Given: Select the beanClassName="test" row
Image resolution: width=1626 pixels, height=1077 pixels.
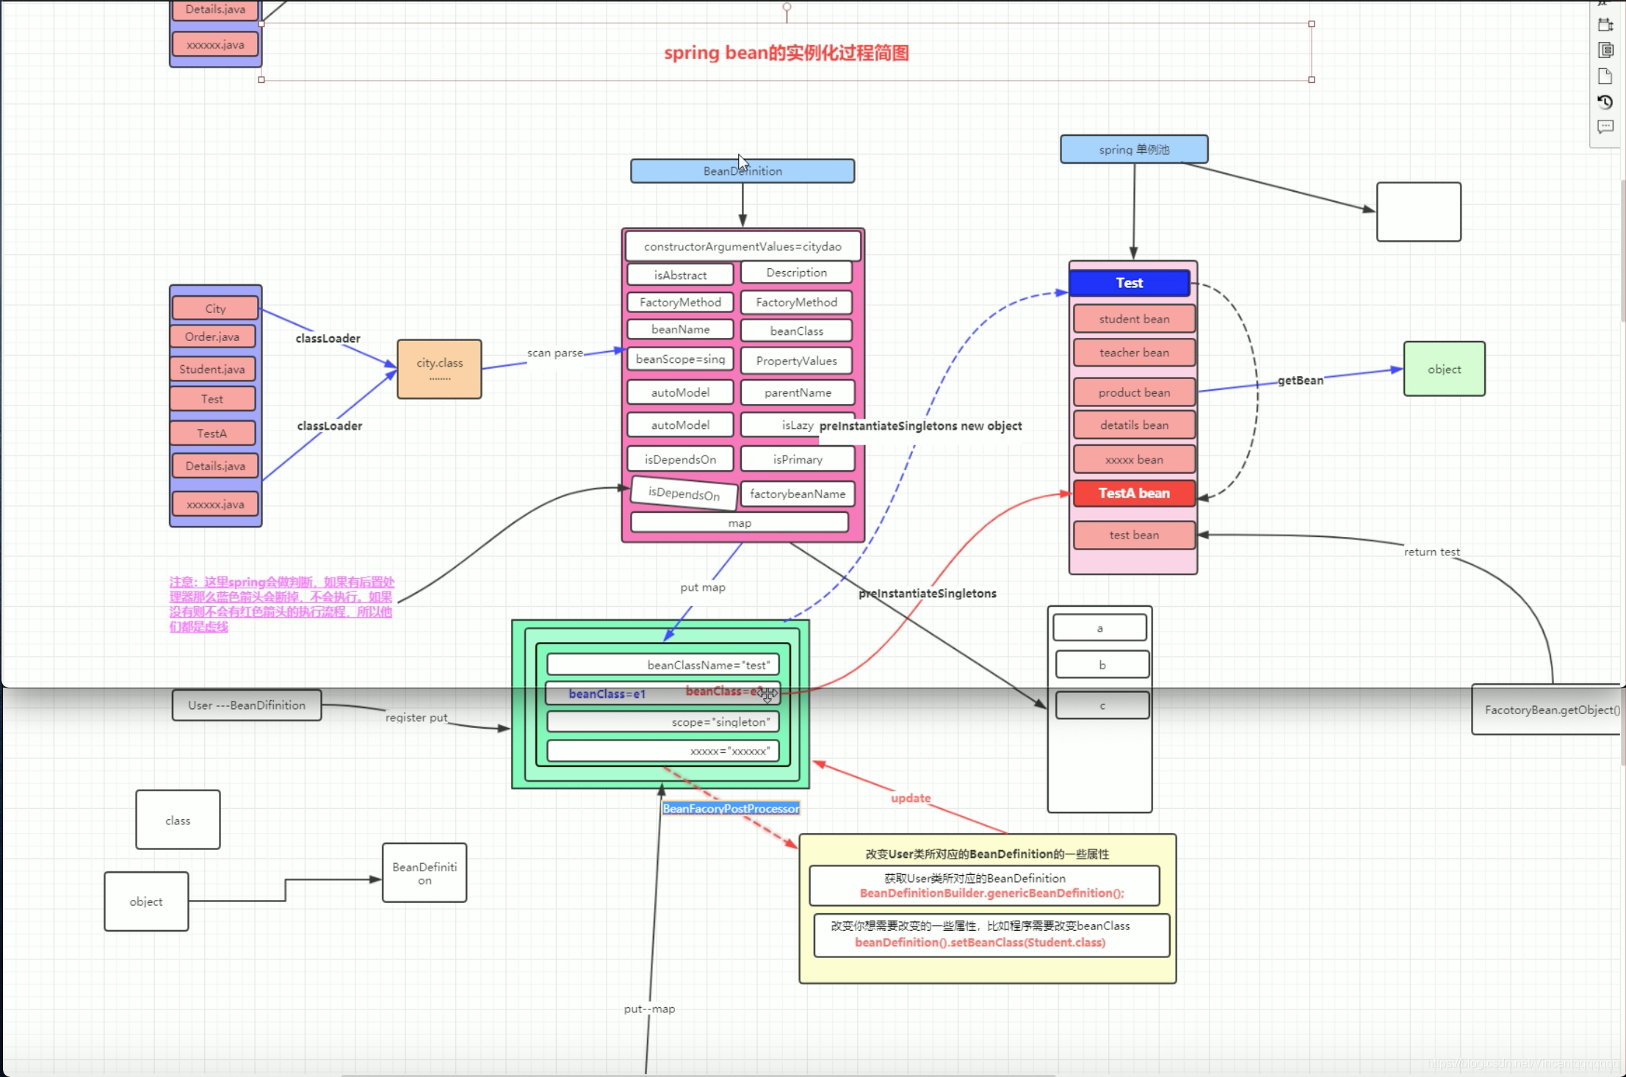Looking at the screenshot, I should [662, 664].
